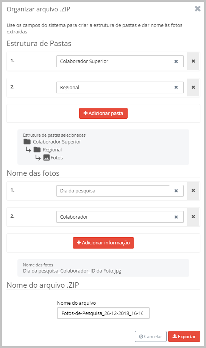Image resolution: width=206 pixels, height=348 pixels.
Task: Clear the Colaborador field selection
Action: point(176,217)
